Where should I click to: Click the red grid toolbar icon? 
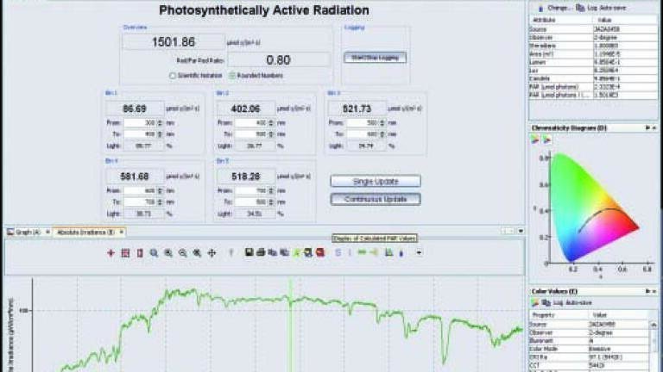pos(125,252)
